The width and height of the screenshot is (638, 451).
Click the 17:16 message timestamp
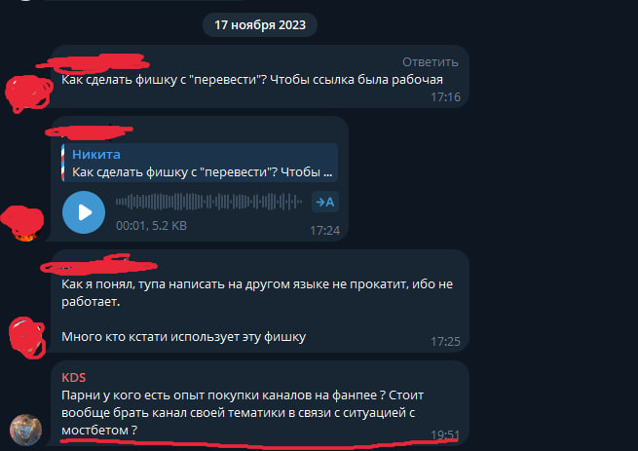[445, 96]
